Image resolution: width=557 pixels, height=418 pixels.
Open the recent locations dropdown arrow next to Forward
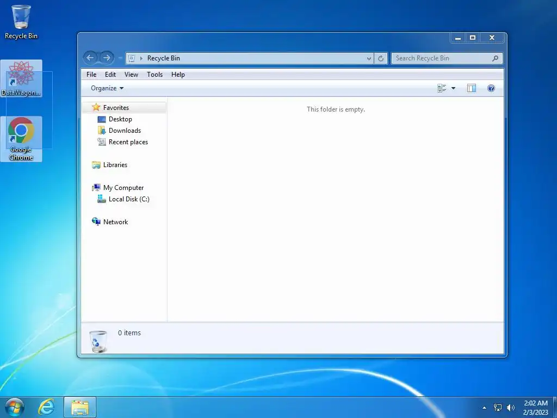coord(120,58)
